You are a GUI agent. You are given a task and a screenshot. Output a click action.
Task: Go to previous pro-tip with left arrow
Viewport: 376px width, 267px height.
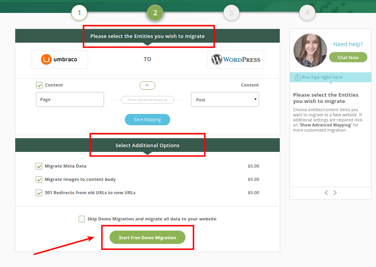point(326,193)
